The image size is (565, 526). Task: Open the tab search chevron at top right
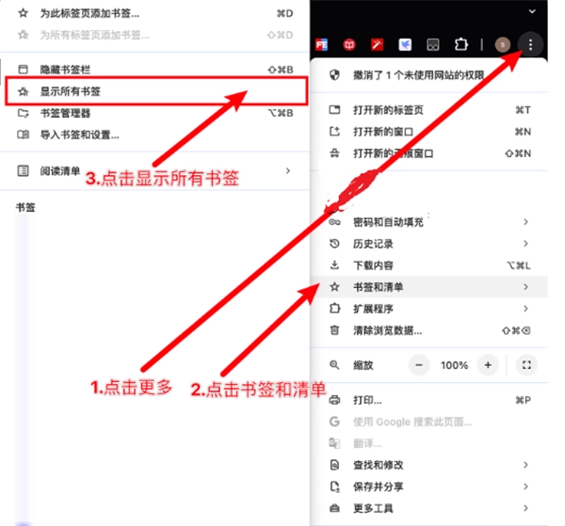pos(532,11)
